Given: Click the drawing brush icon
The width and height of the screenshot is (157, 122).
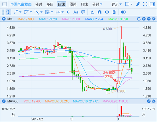Looking at the screenshot, I should [x=138, y=4].
